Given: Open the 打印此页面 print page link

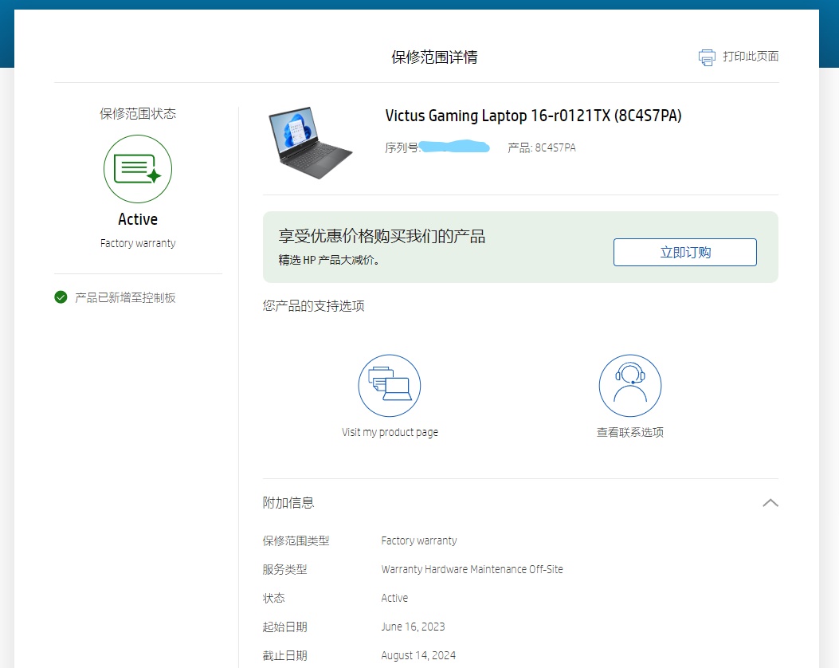Looking at the screenshot, I should click(751, 57).
